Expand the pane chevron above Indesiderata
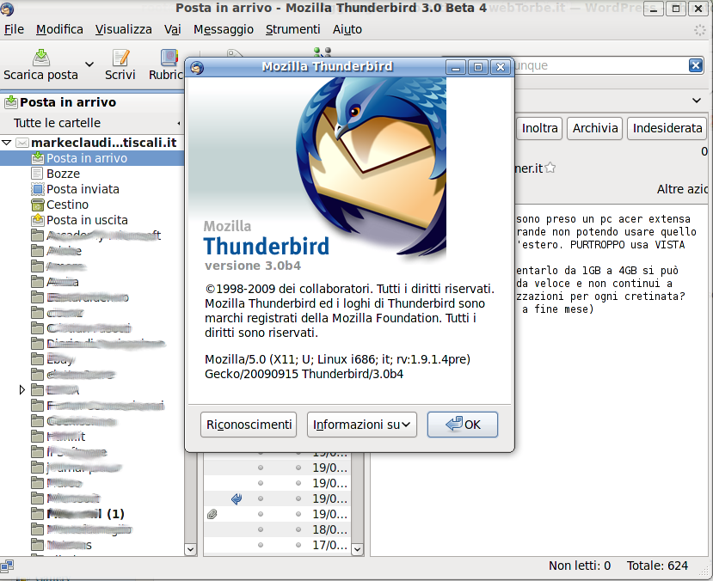This screenshot has width=713, height=581. coord(697,101)
